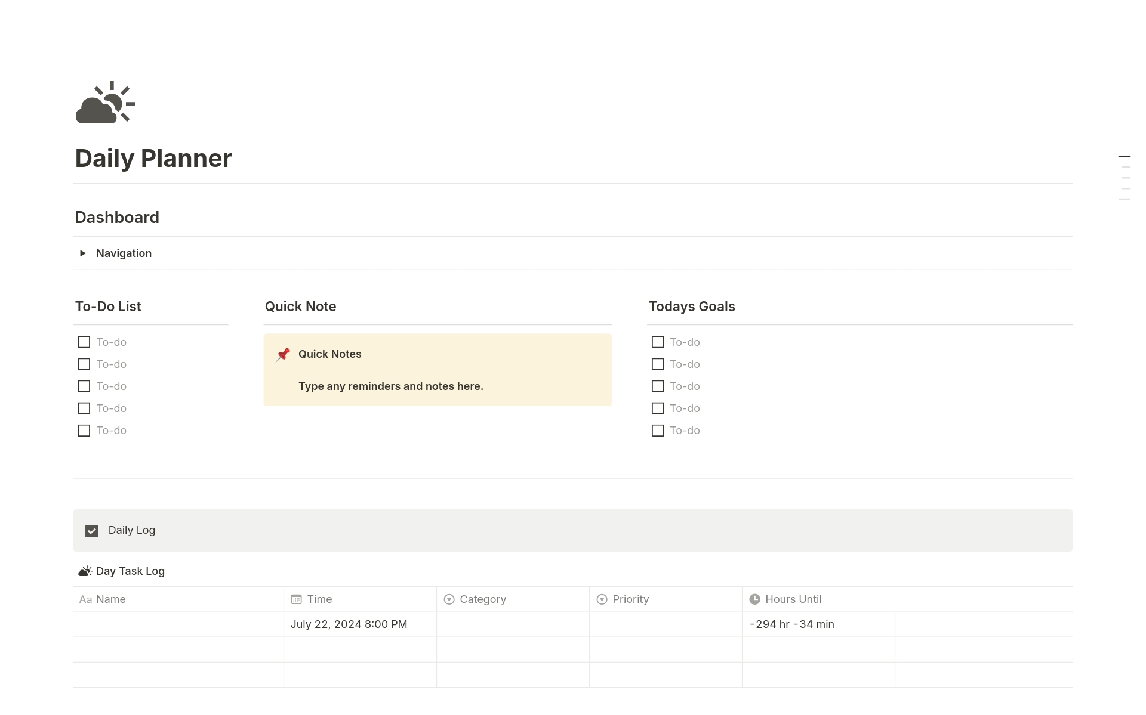The height and width of the screenshot is (715, 1146).
Task: Open the July 22, 2024 date cell
Action: point(349,624)
